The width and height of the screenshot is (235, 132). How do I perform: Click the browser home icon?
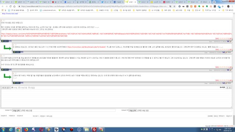click(14, 7)
